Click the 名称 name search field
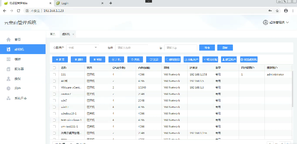This screenshot has width=297, height=144. click(132, 47)
